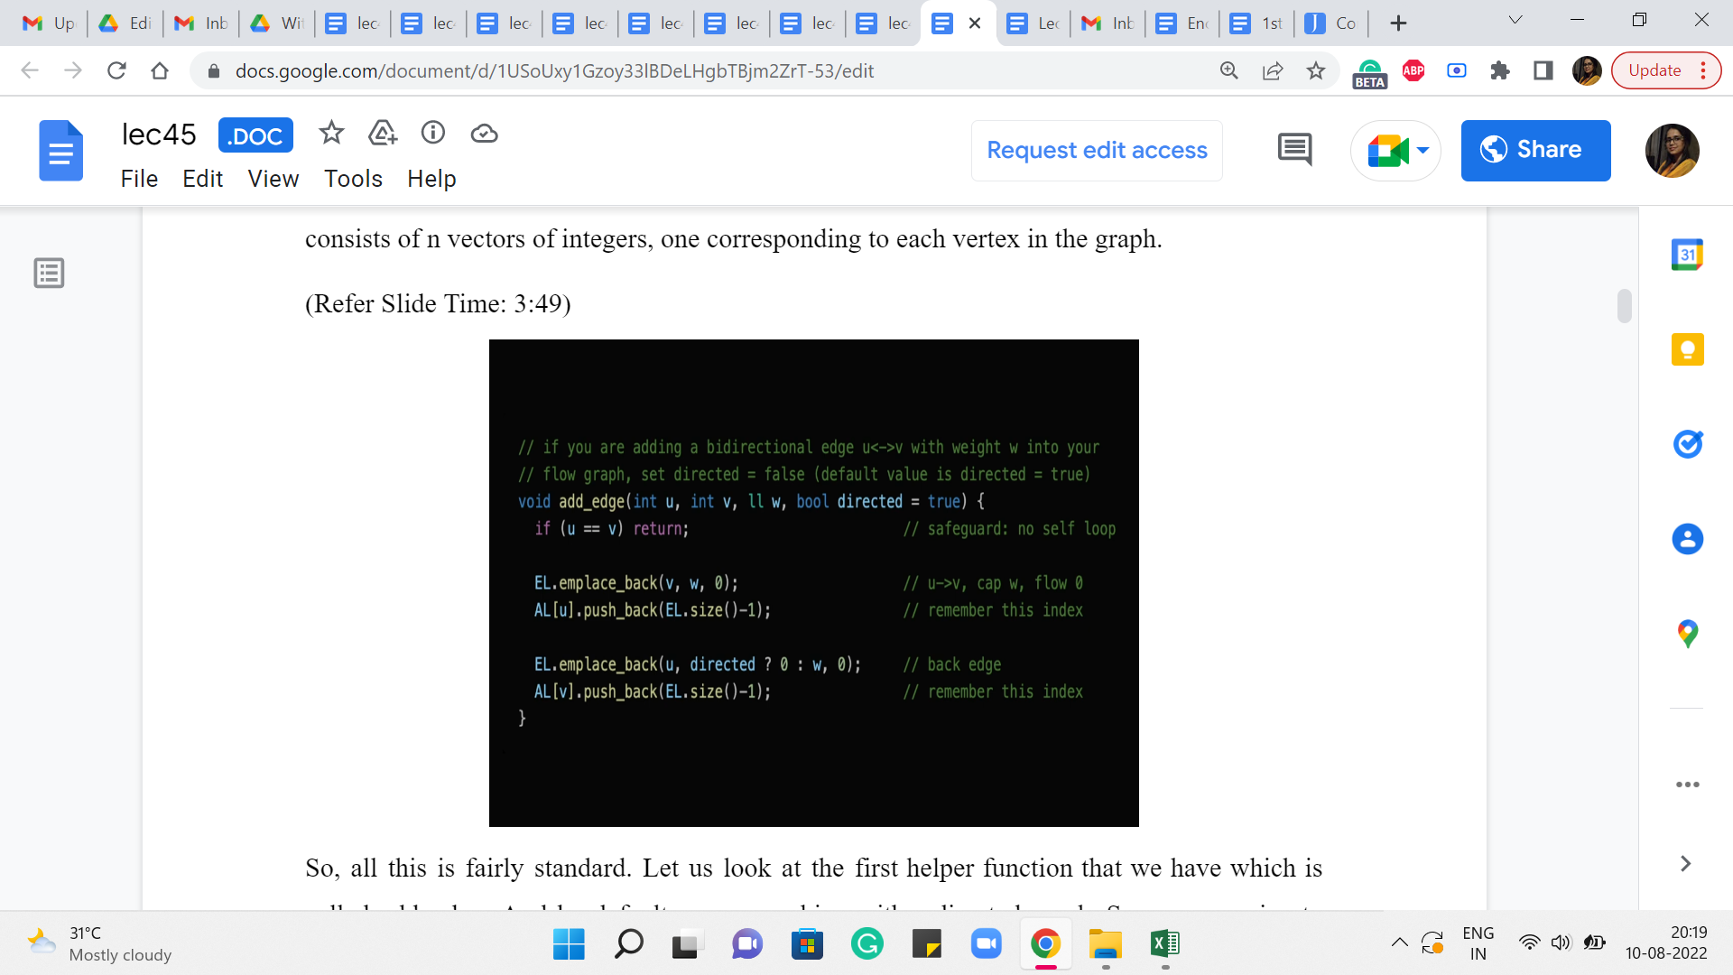The image size is (1733, 975).
Task: Click Request edit access button
Action: [1097, 150]
